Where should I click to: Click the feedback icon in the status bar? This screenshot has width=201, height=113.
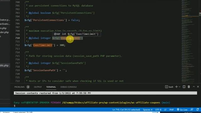(192, 110)
